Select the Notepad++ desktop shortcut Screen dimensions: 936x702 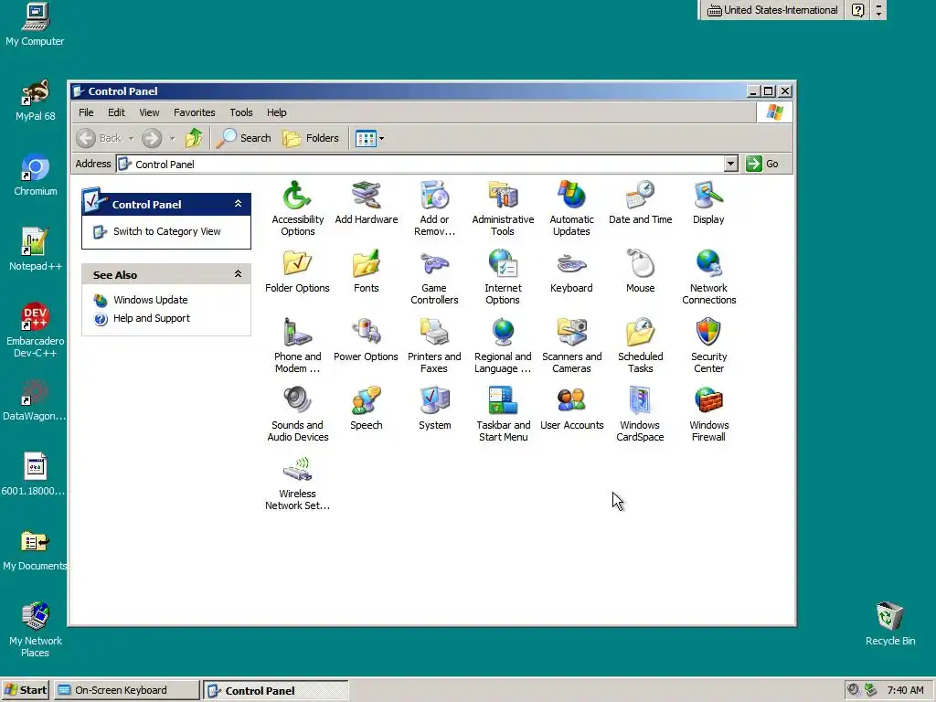point(36,250)
